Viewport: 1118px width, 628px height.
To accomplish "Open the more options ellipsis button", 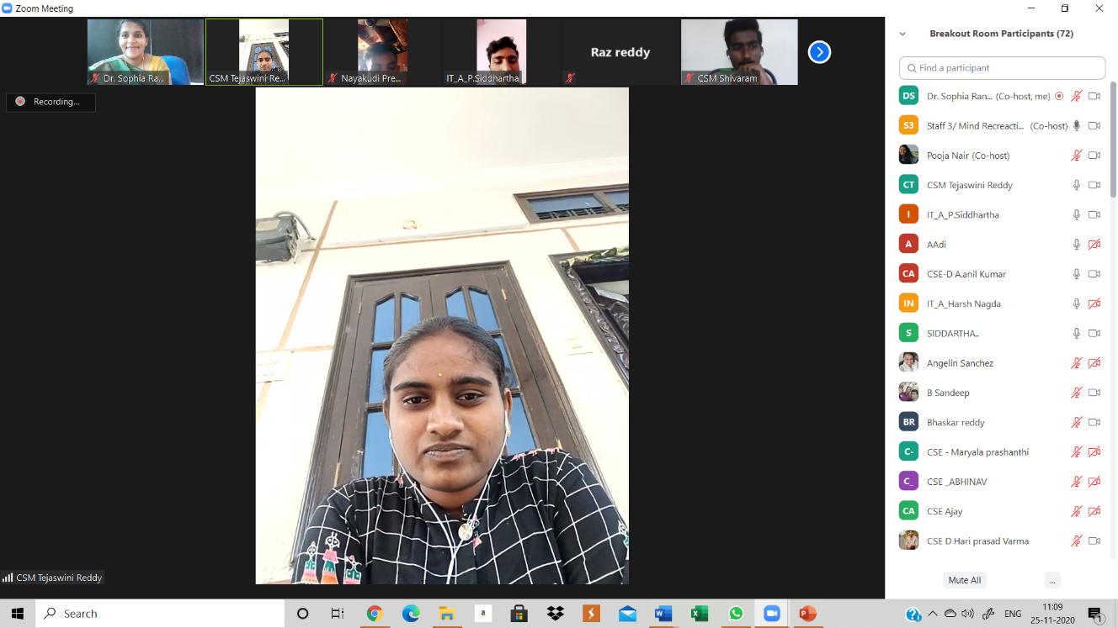I will (x=1052, y=580).
